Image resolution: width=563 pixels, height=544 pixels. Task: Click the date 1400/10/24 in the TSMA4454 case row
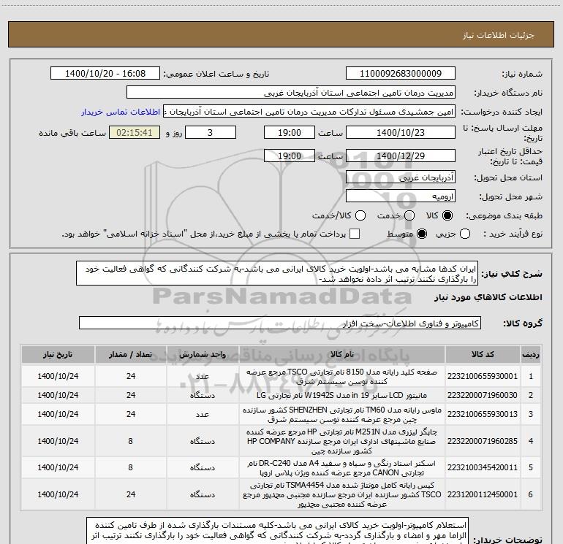pos(58,494)
